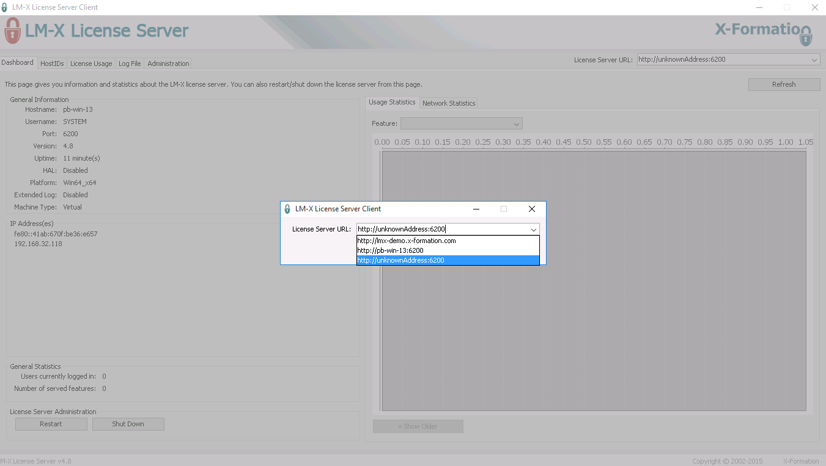Click the X-Formation padlock logo at top right

click(806, 36)
